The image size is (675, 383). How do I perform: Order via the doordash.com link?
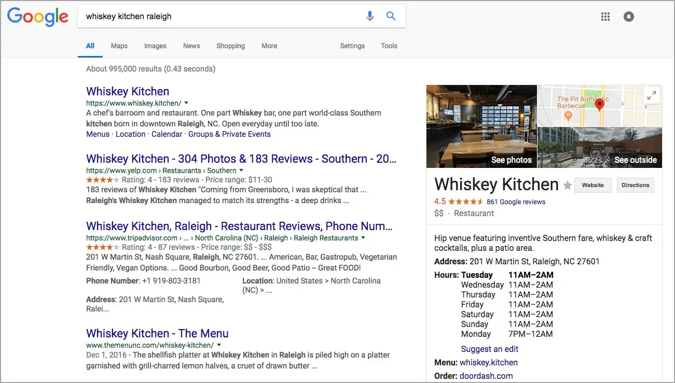pyautogui.click(x=486, y=375)
